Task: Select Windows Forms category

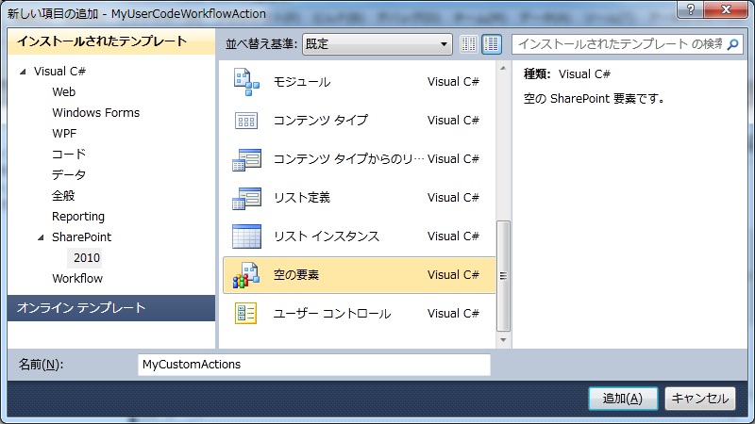Action: [x=96, y=112]
